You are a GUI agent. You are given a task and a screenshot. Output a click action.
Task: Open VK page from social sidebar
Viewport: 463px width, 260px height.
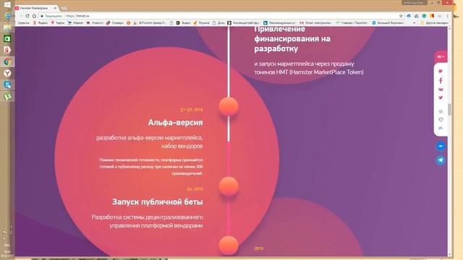click(441, 90)
